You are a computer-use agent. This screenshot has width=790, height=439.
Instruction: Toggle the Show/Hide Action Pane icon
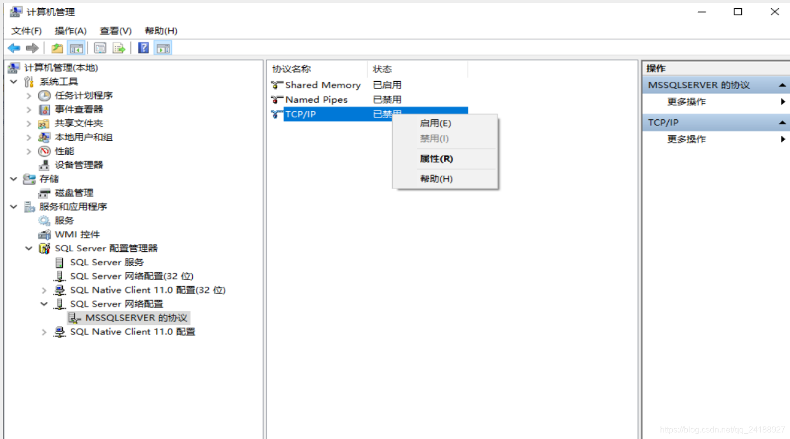(163, 48)
